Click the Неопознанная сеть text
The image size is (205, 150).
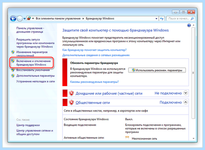pos(144,138)
